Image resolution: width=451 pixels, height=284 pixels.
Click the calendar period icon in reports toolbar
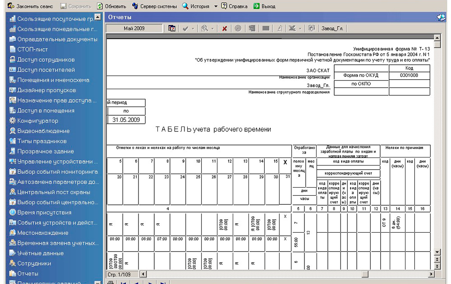[x=172, y=28]
